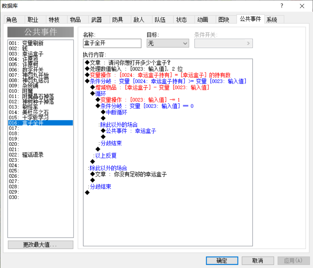This screenshot has height=268, width=313.
Task: Select 004 许愿池 entry
Action: coord(41,59)
